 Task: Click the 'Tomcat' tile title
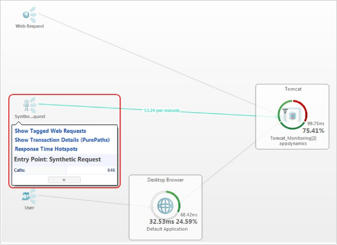tap(293, 89)
